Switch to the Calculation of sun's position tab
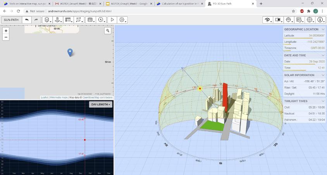 point(178,4)
